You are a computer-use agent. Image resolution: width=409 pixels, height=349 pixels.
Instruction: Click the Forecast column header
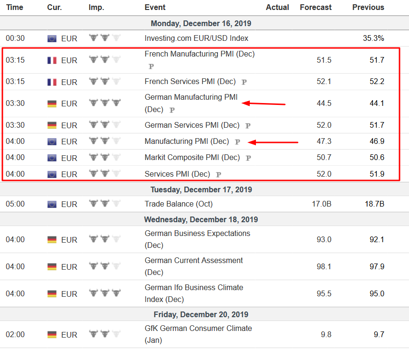click(x=316, y=7)
